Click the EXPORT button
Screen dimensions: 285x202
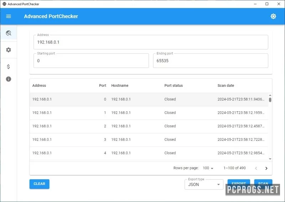tap(239, 184)
